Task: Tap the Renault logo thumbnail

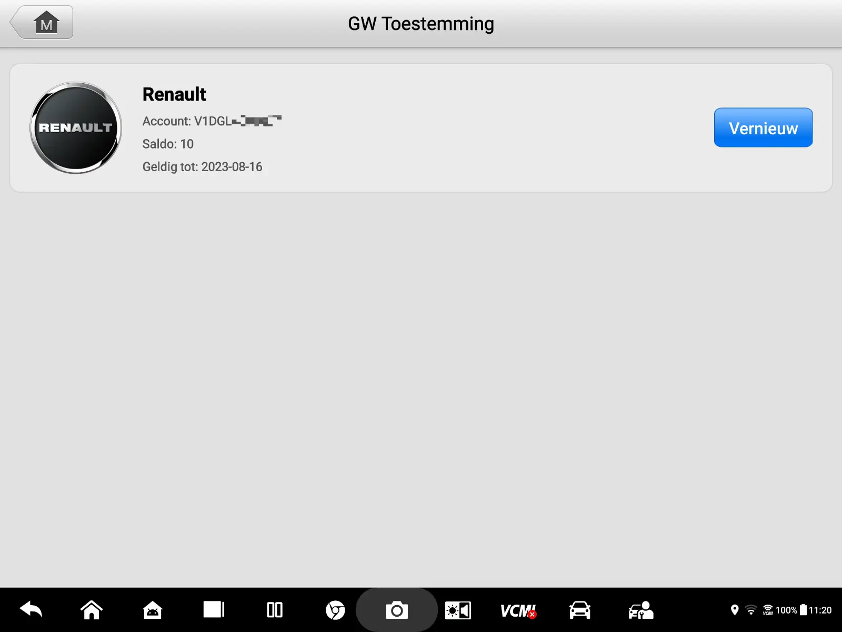Action: pyautogui.click(x=76, y=127)
